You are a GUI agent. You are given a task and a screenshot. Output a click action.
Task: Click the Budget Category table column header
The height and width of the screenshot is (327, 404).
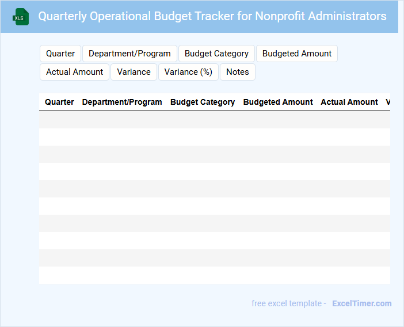[x=203, y=102]
